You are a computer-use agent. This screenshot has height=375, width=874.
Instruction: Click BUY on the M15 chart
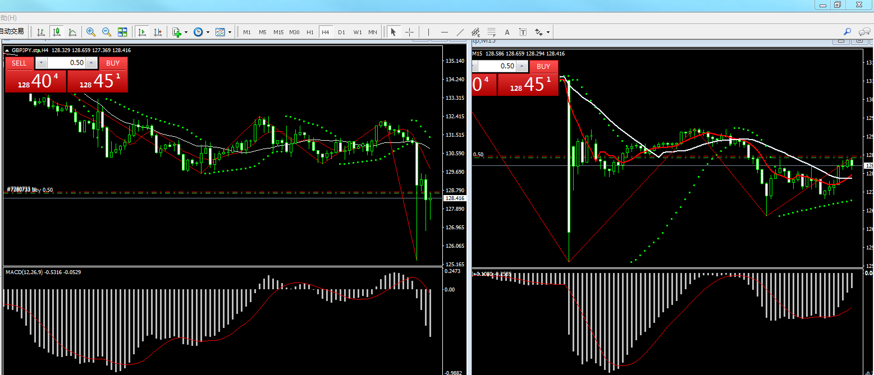click(543, 66)
